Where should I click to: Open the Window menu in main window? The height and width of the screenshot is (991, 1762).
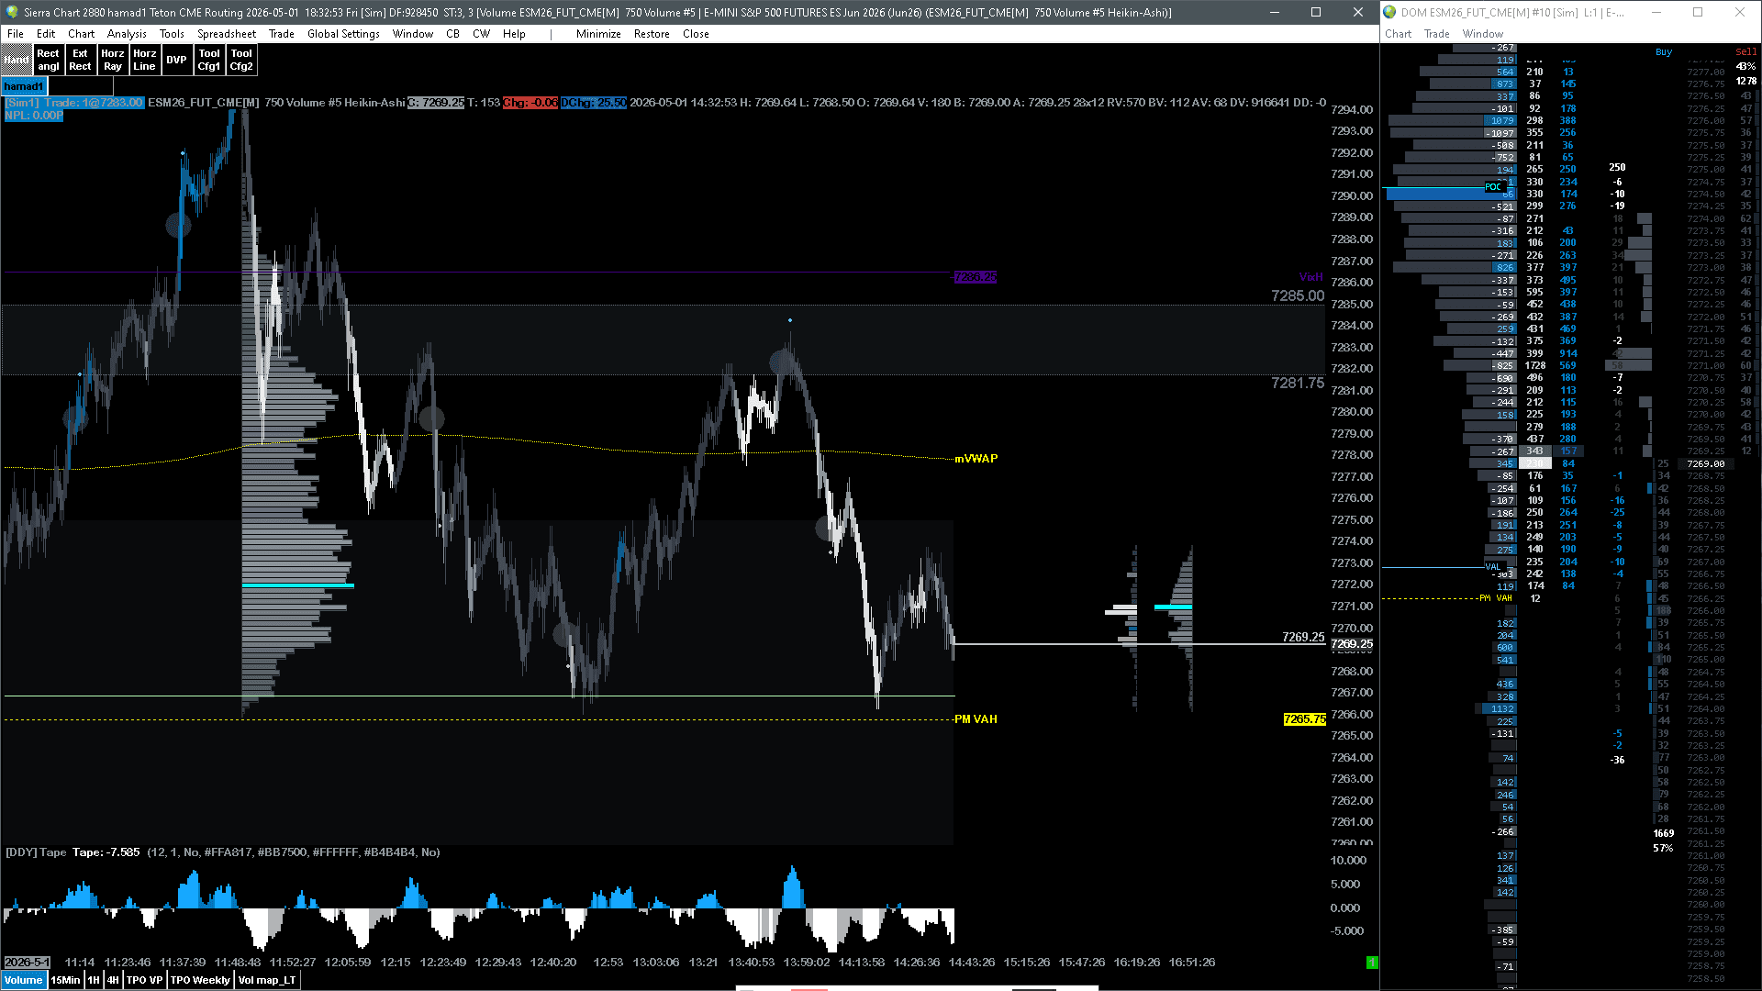(413, 34)
